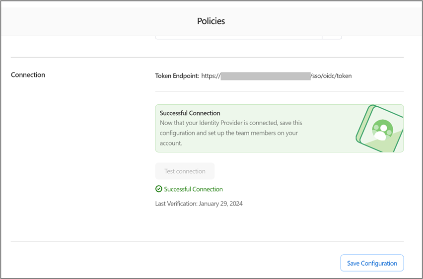Click the divider line above Connection section
This screenshot has height=279, width=423.
click(x=207, y=58)
